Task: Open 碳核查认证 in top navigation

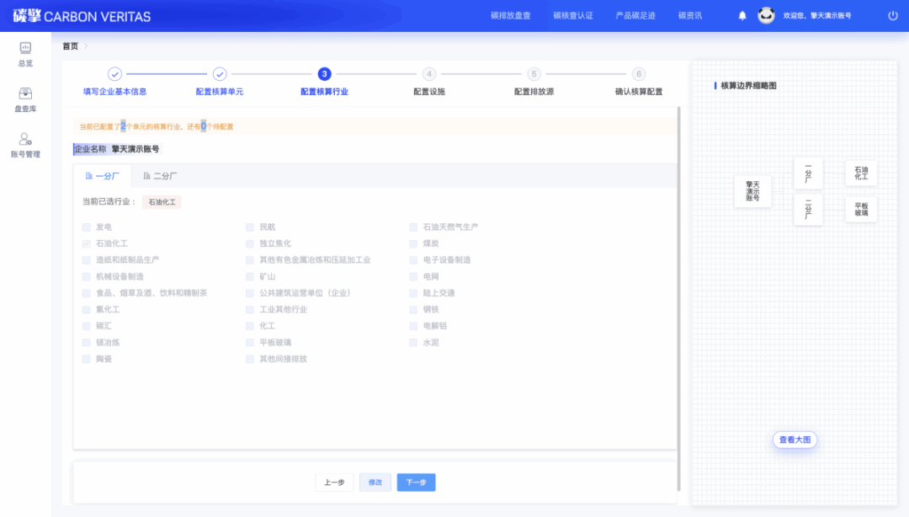Action: pyautogui.click(x=573, y=16)
